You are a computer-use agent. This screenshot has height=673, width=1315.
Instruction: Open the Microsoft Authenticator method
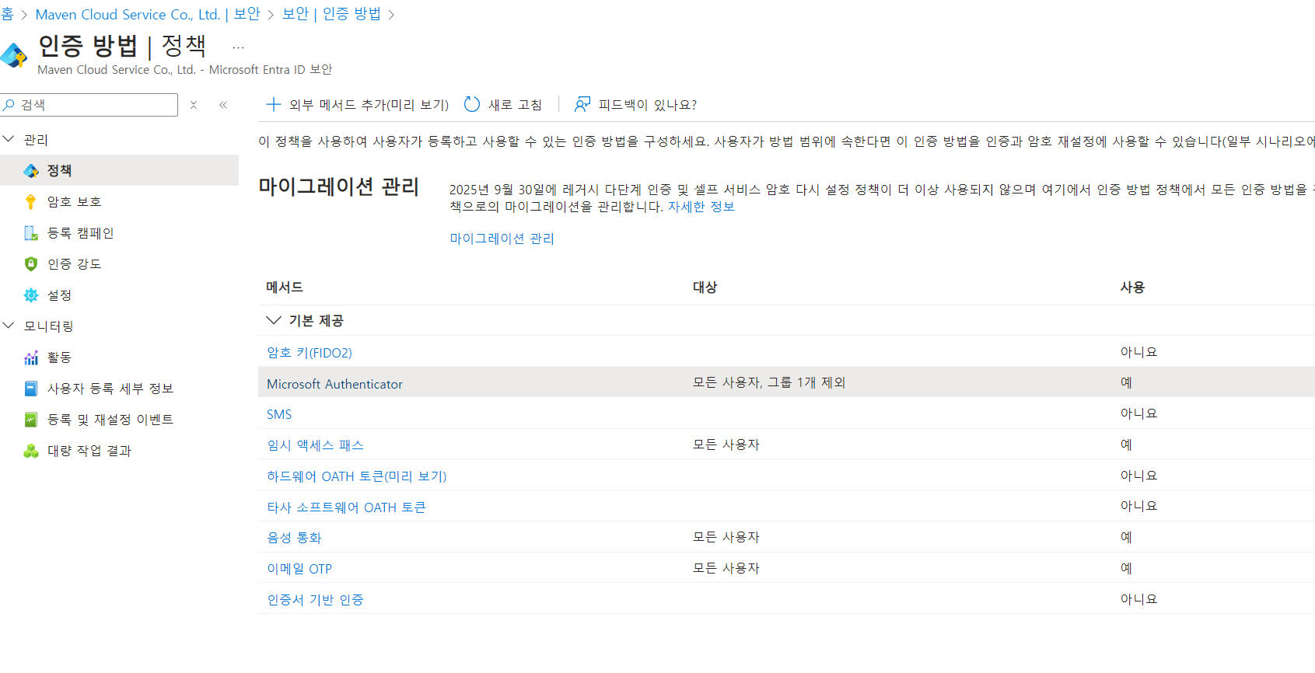tap(334, 384)
